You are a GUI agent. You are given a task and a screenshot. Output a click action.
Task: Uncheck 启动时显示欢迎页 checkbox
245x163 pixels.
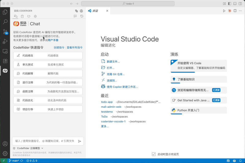pos(154,154)
